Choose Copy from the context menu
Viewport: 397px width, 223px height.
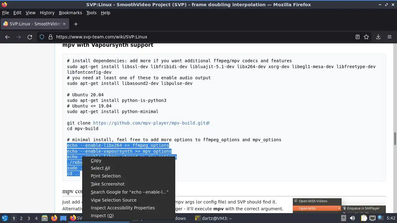(128, 160)
